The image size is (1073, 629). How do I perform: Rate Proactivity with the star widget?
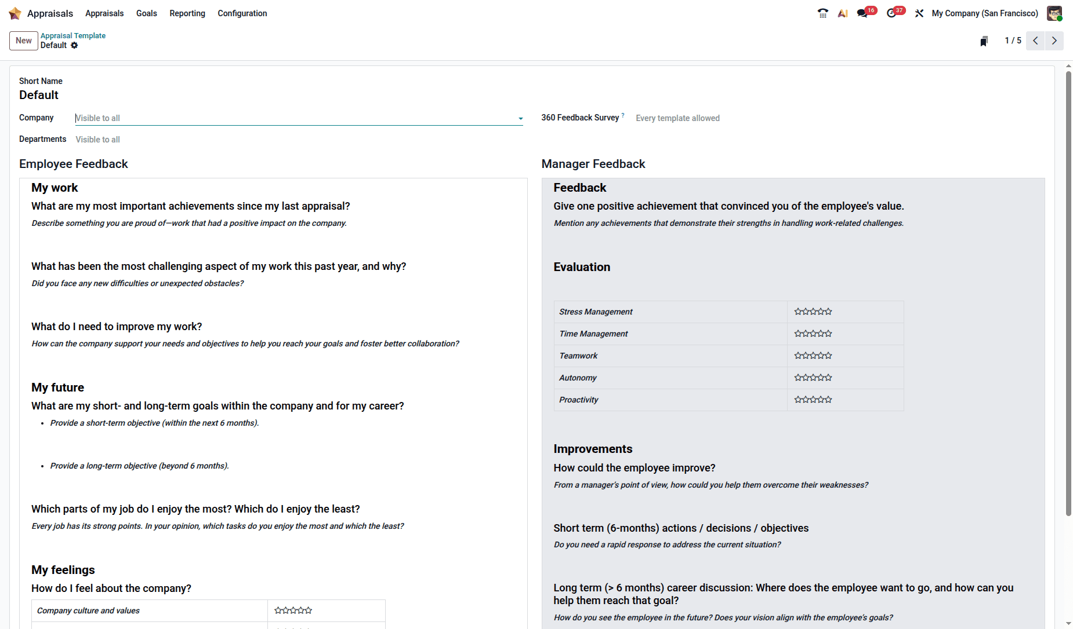813,400
